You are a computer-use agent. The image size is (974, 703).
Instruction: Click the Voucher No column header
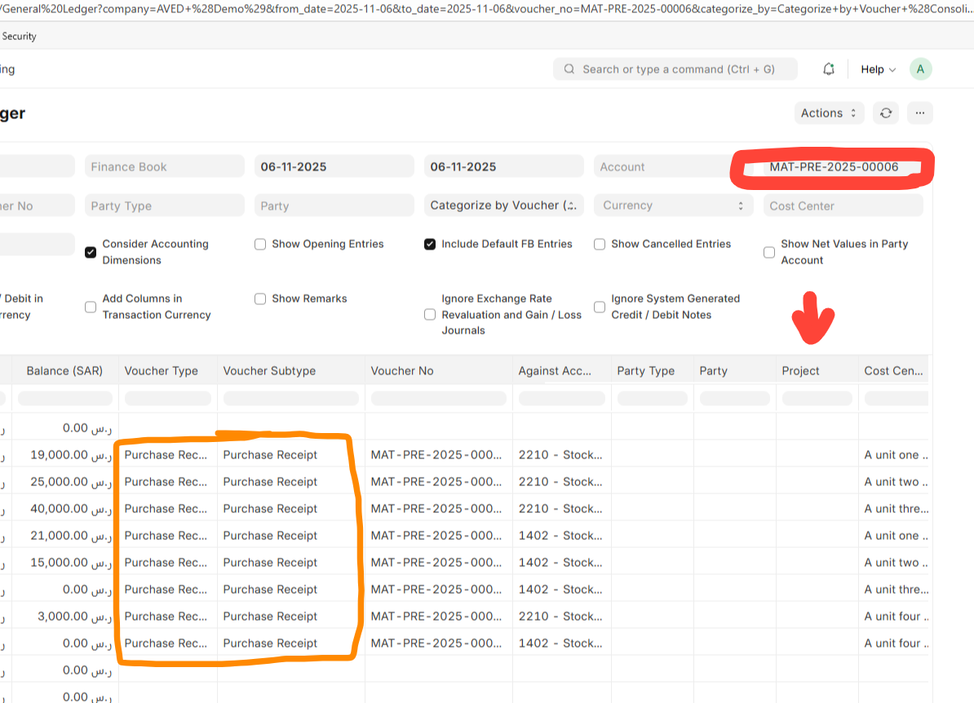[x=402, y=370]
